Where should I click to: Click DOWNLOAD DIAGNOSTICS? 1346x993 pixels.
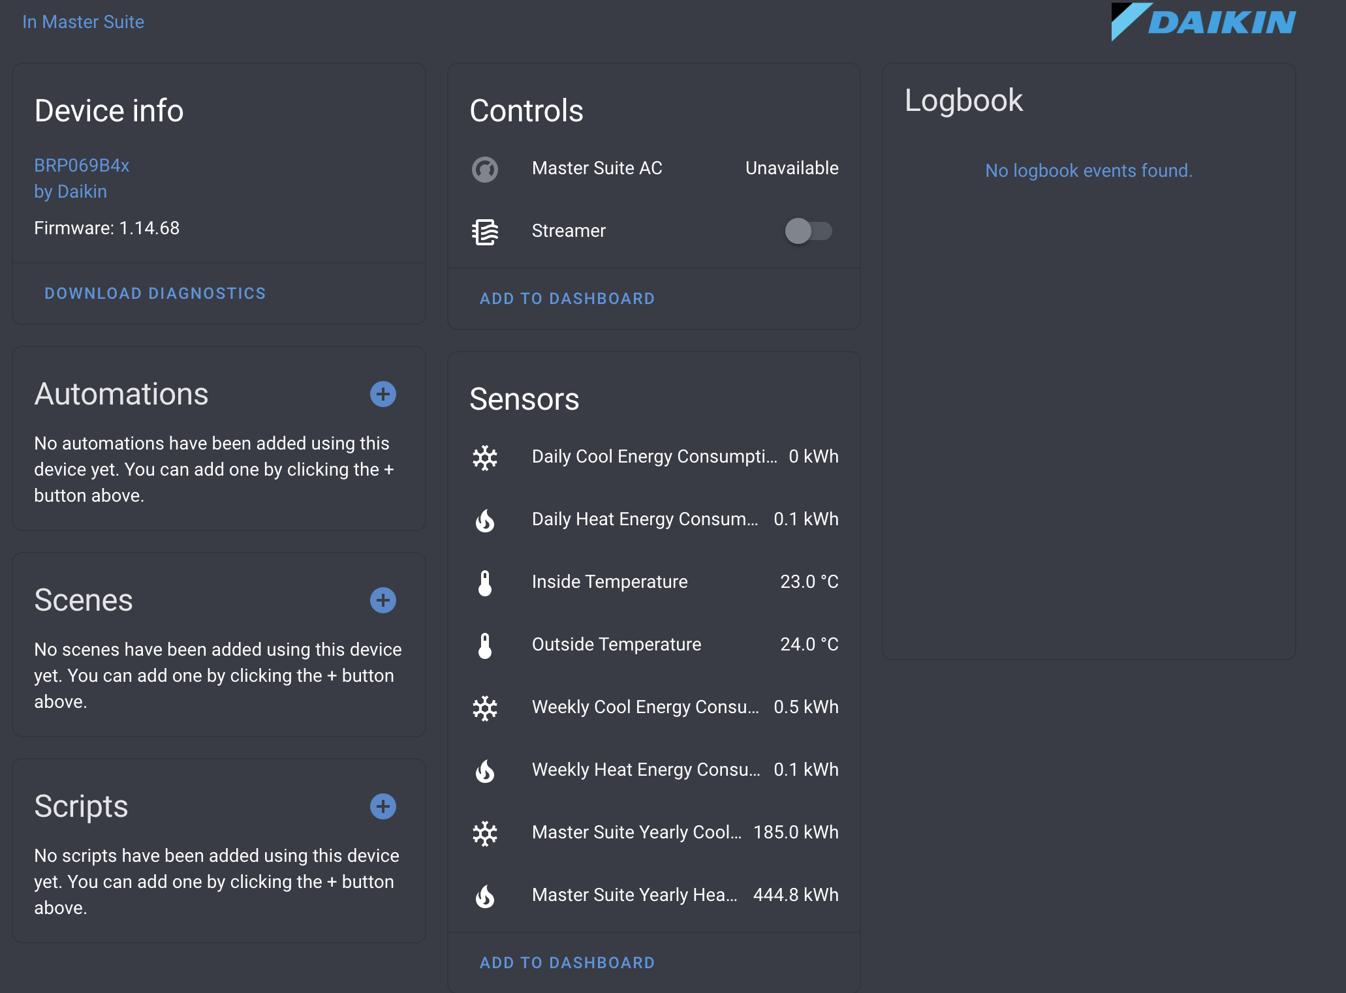155,294
